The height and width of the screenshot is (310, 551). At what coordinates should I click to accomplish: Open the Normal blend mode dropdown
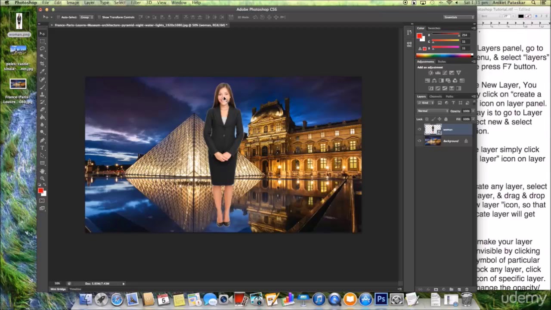(433, 111)
